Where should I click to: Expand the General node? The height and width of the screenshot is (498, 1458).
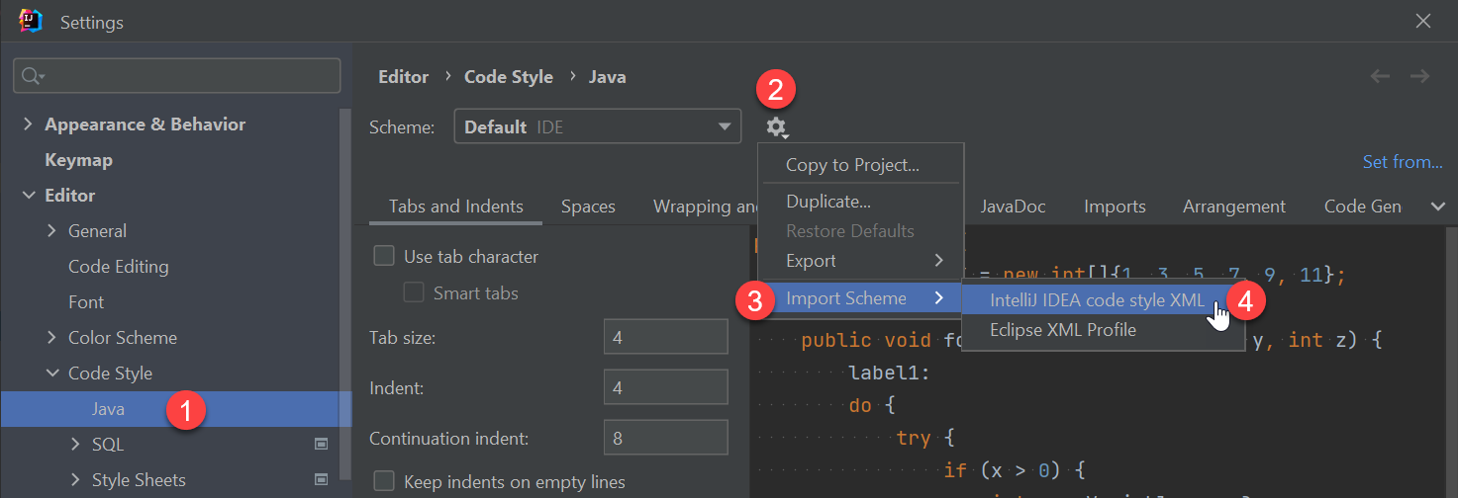click(51, 231)
